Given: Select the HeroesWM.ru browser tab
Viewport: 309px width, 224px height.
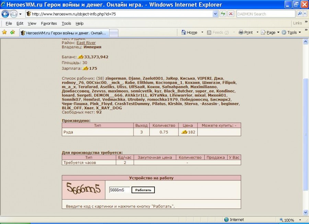Looking at the screenshot, I should 64,33.
